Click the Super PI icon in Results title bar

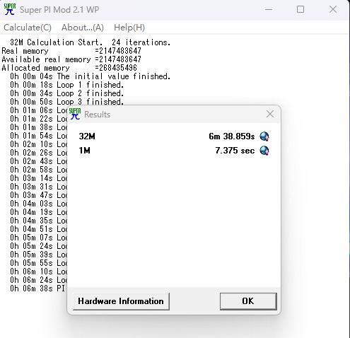pos(75,114)
